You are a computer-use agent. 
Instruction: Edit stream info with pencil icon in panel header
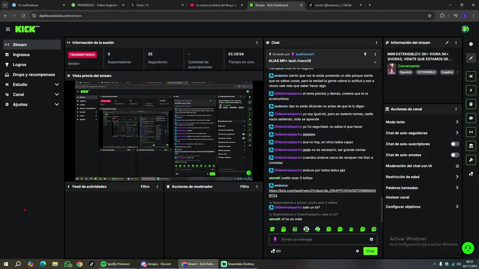[447, 43]
